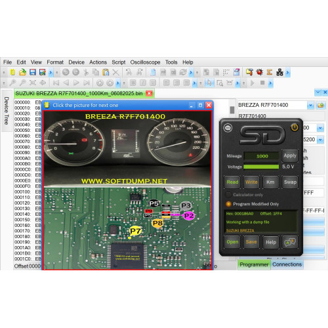Click the red bug debug icon
The height and width of the screenshot is (328, 328).
(x=260, y=72)
